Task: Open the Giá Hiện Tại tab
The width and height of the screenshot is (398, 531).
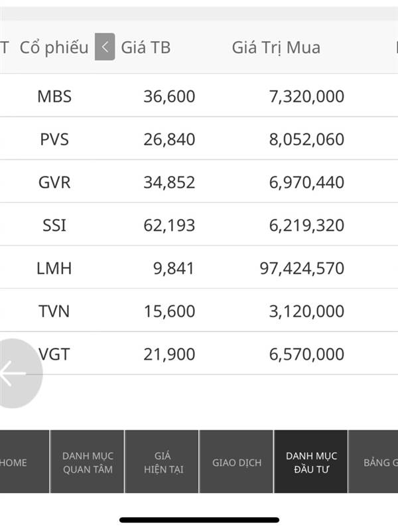Action: pos(162,462)
